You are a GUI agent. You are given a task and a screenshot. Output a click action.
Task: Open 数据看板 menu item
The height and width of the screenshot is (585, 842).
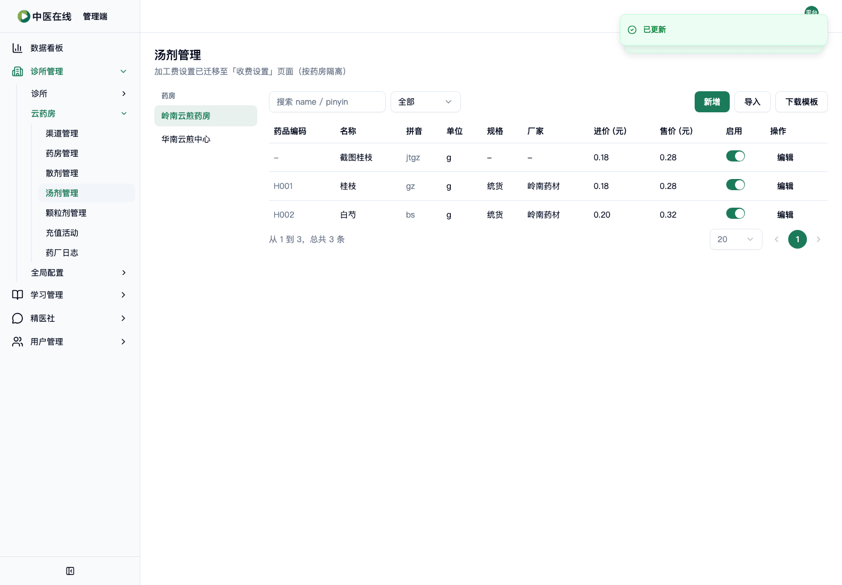click(70, 48)
